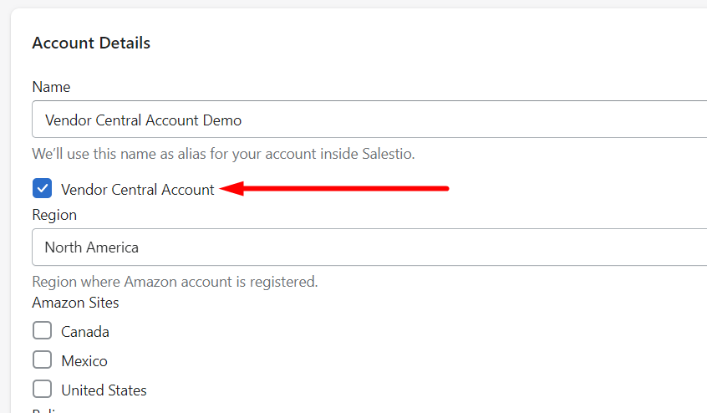This screenshot has height=413, width=707.
Task: Click the "Mexico" label text
Action: tap(84, 361)
